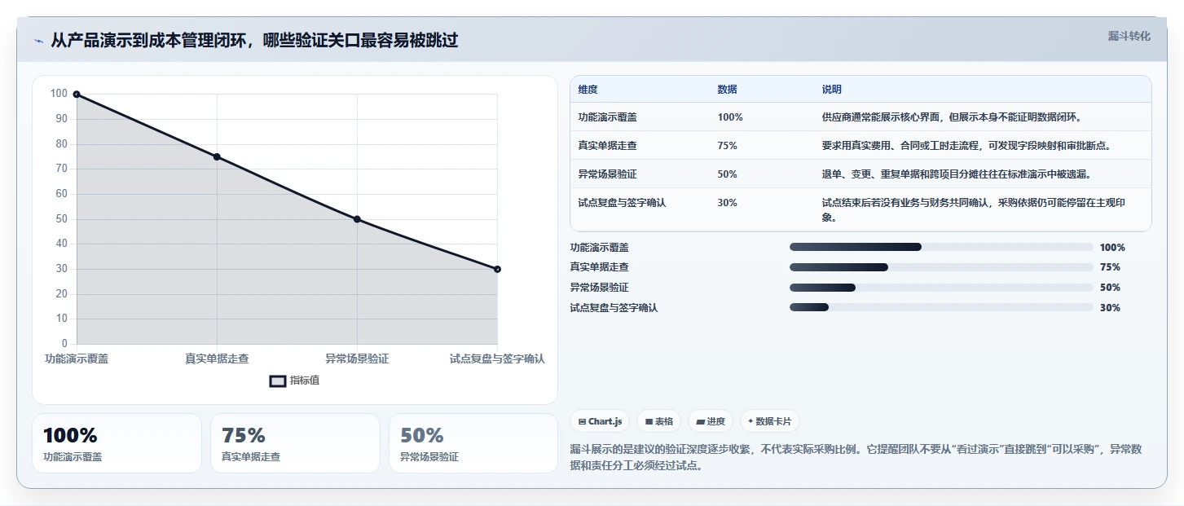Click the y-axis tick label 0
Screen dimensions: 1184x506
pos(64,344)
